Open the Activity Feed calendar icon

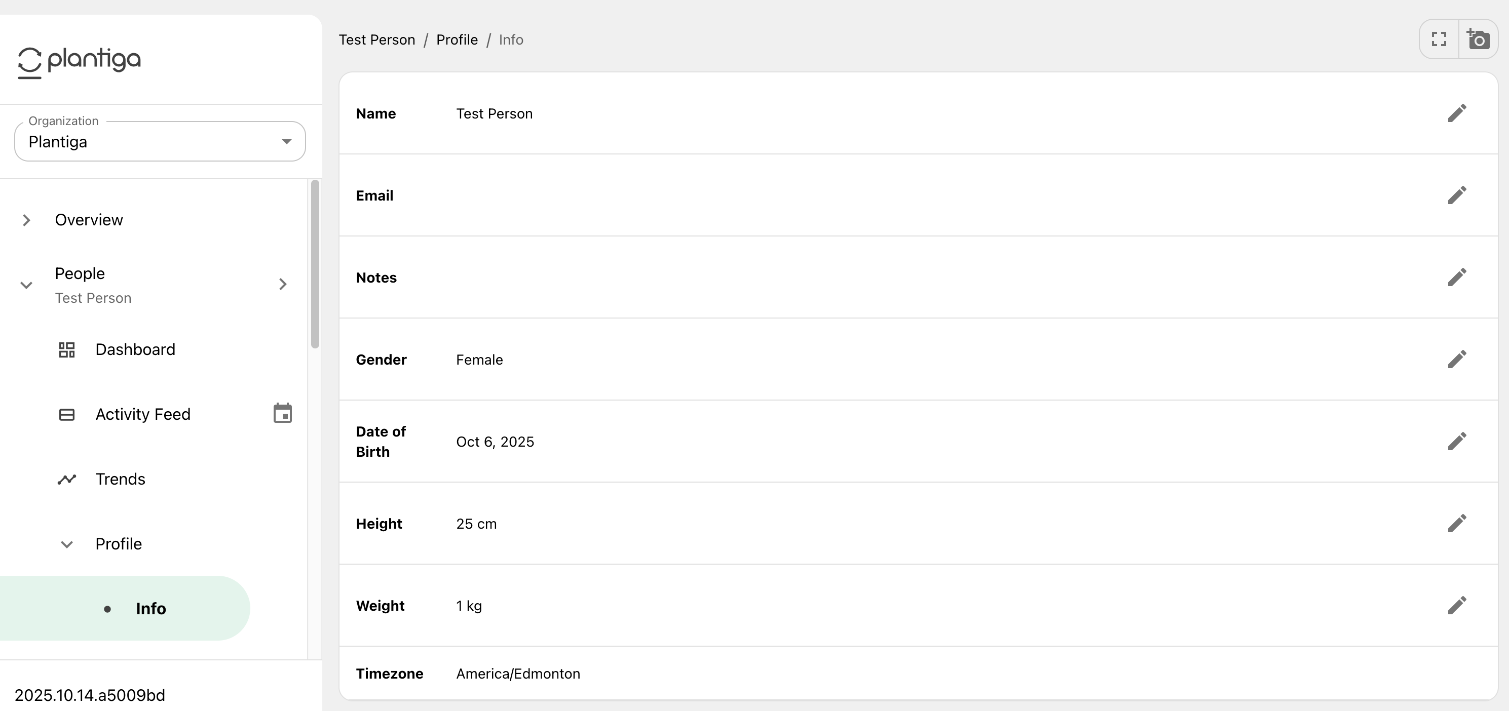coord(282,413)
